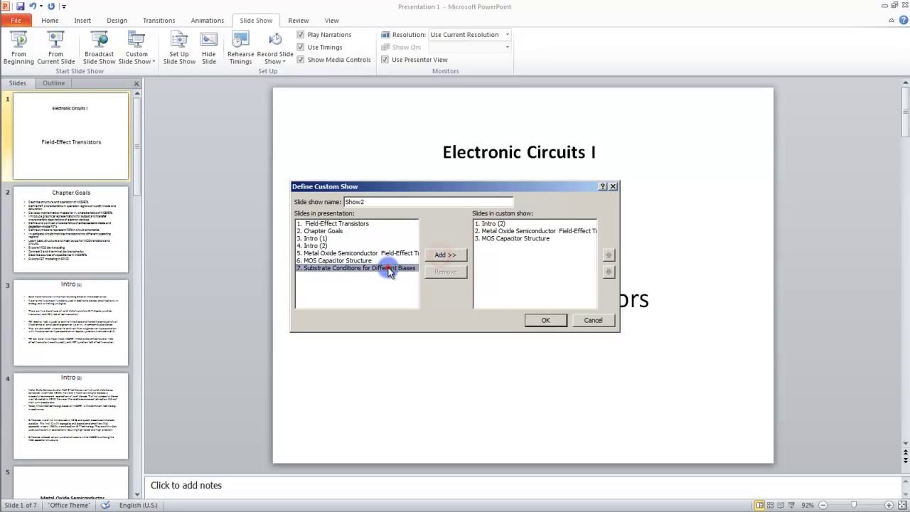The image size is (910, 512).
Task: Select 'MOS Capacitor Structure' in custom show list
Action: [x=535, y=238]
